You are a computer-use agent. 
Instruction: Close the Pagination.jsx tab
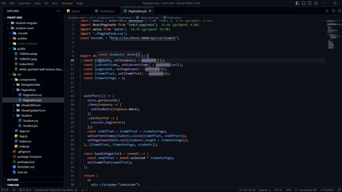coord(150,11)
